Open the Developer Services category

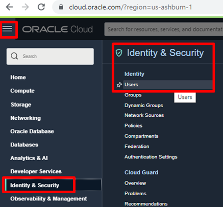pyautogui.click(x=36, y=171)
